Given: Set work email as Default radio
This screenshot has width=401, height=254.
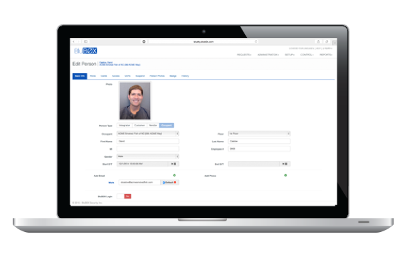Looking at the screenshot, I should pos(163,182).
